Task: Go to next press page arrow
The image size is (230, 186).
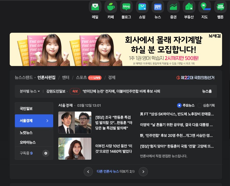Action: click(x=143, y=172)
